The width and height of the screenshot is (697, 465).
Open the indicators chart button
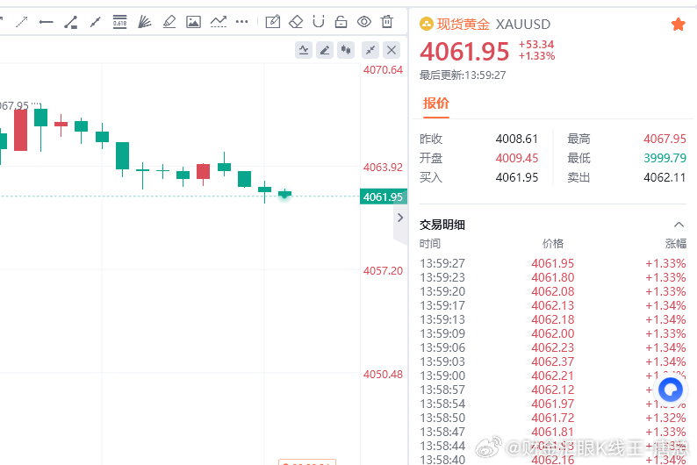pyautogui.click(x=304, y=50)
